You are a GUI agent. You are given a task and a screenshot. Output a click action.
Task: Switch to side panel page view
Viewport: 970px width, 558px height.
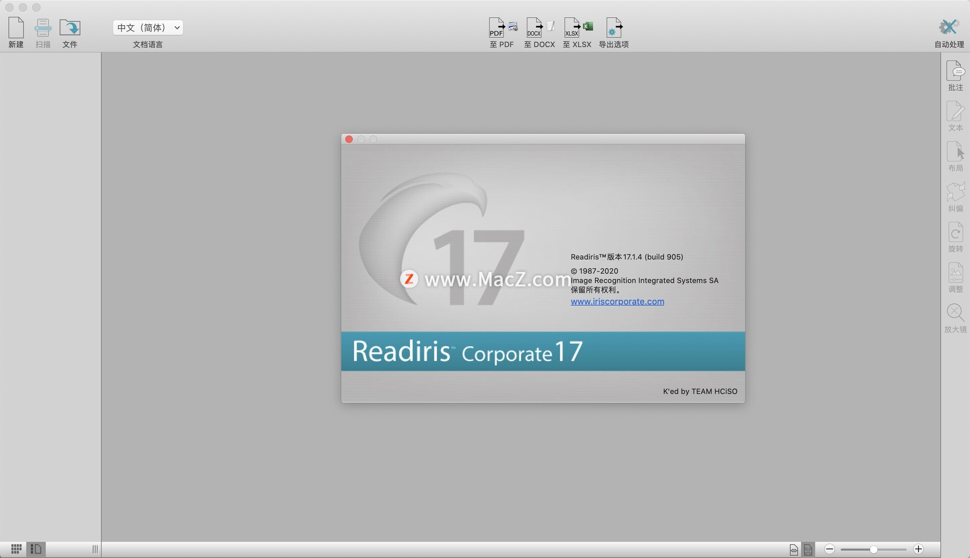(x=36, y=549)
